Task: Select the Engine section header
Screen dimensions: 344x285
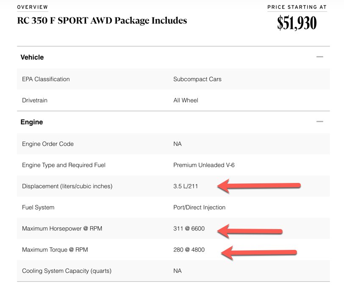Action: coord(32,122)
